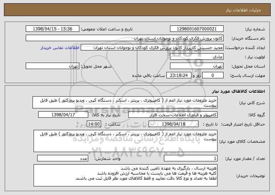
Task: Click the price validity date field 1398/04/18
Action: [174, 124]
